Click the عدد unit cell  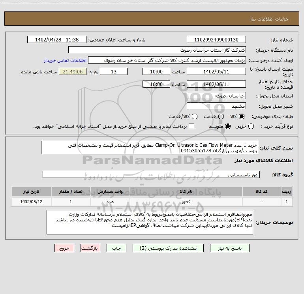click(110, 202)
